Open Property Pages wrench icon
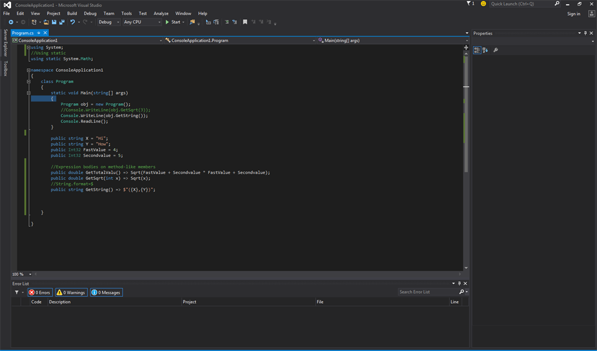 pyautogui.click(x=495, y=50)
